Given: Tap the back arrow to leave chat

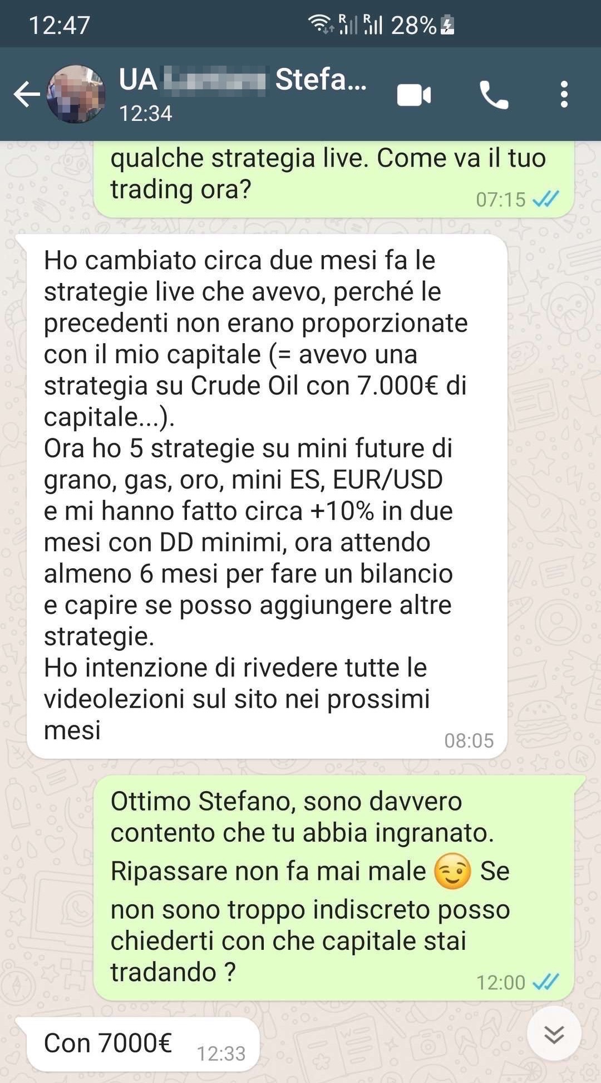Looking at the screenshot, I should (x=27, y=94).
